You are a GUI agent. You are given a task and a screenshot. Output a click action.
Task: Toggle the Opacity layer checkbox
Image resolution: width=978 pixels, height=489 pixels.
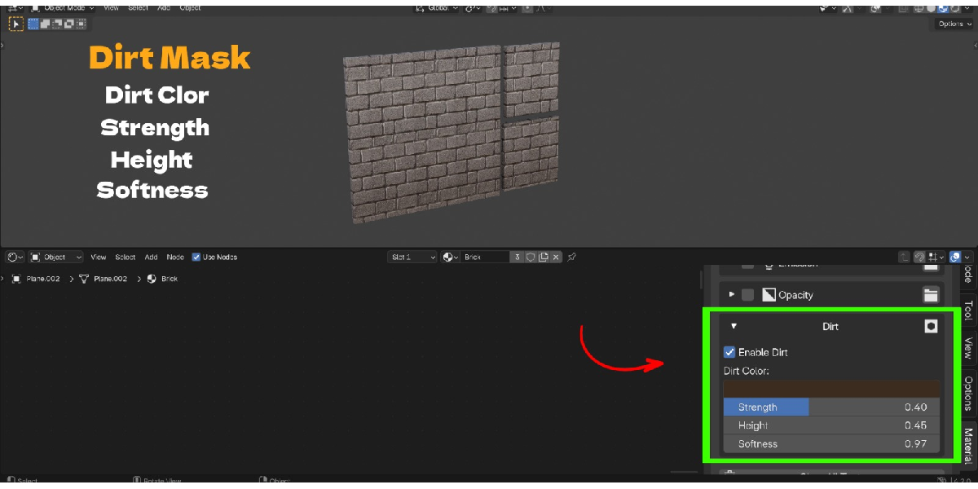click(x=747, y=295)
